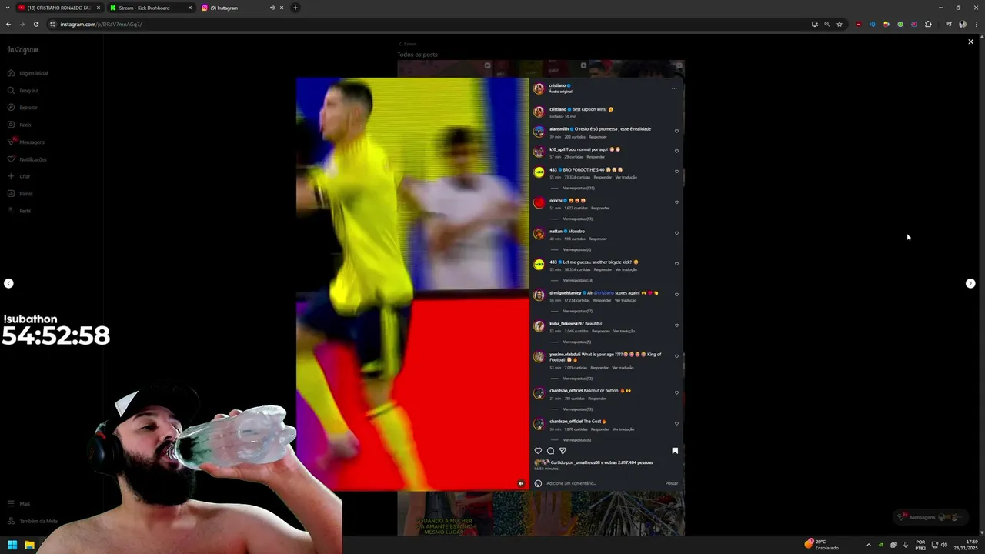The image size is (985, 554).
Task: Open Painel in Instagram sidebar
Action: [x=20, y=193]
